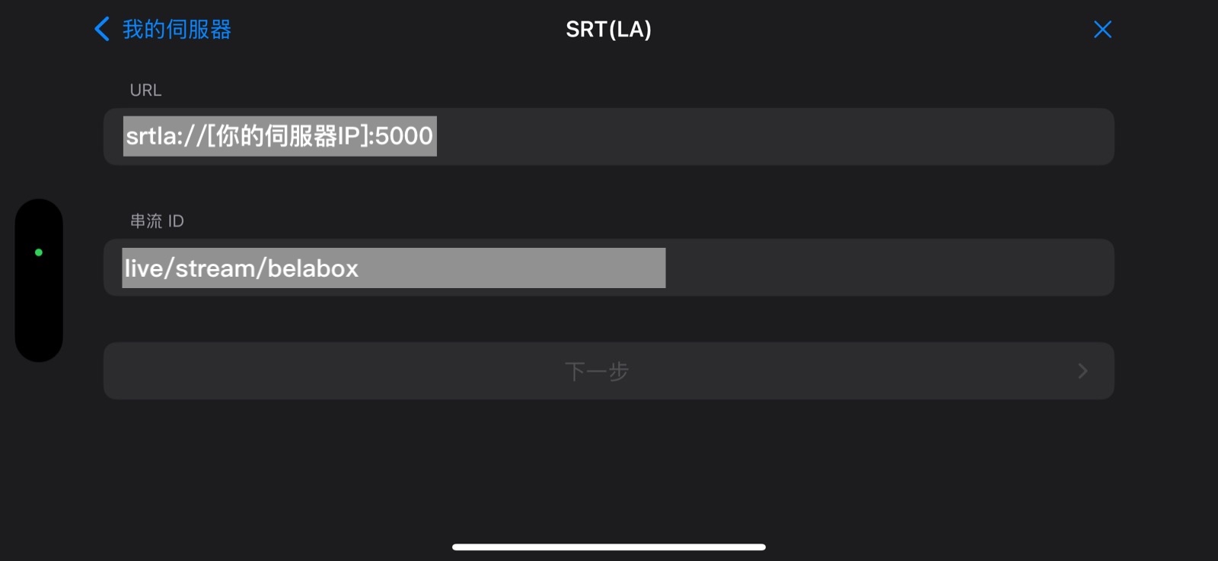This screenshot has width=1218, height=561.
Task: Focus the 串流 ID input field
Action: coord(608,268)
